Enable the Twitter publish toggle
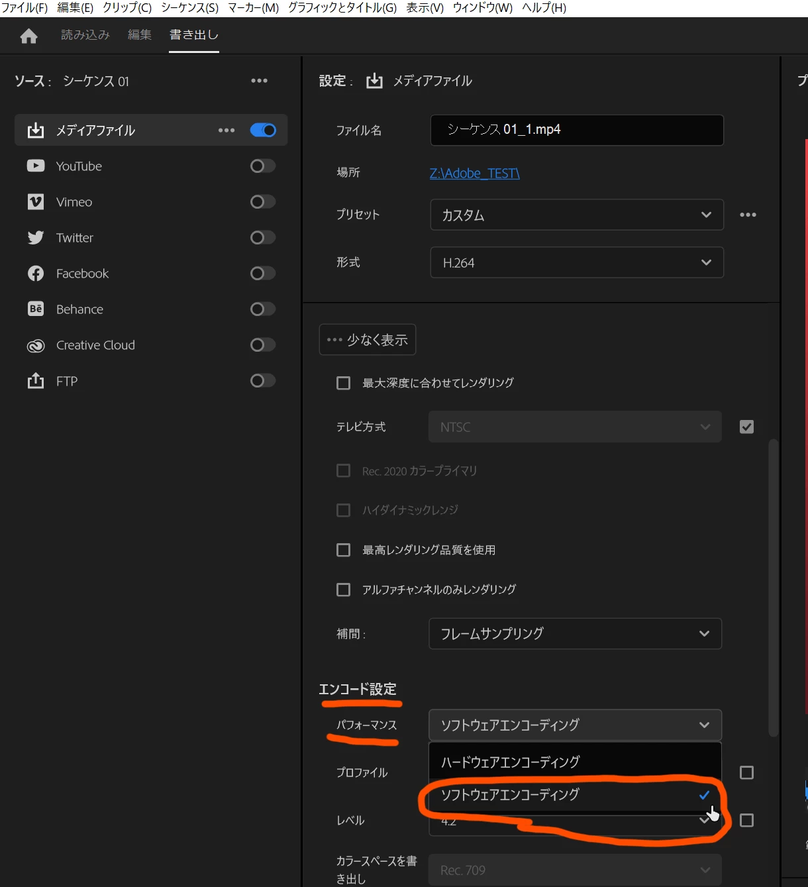This screenshot has height=887, width=808. (263, 238)
